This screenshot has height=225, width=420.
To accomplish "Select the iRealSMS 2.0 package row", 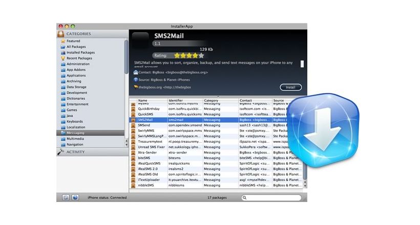I will click(216, 169).
